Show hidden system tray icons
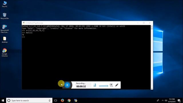Screen dimensions: 183x103 (163, 100)
